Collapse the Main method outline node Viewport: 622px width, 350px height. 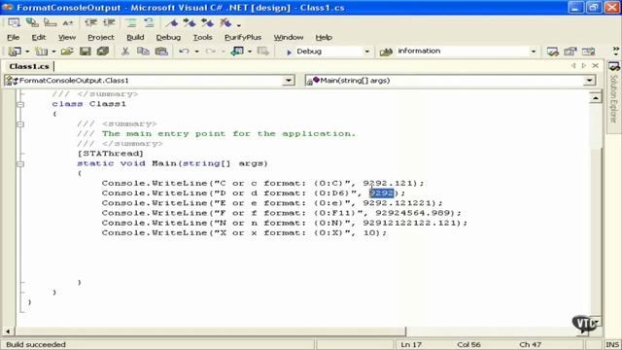click(20, 164)
